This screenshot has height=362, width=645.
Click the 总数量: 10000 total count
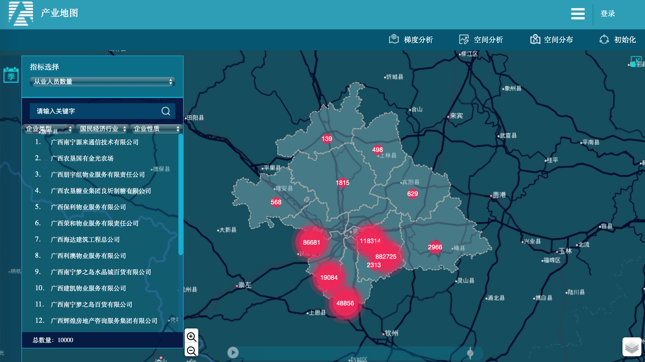[53, 340]
